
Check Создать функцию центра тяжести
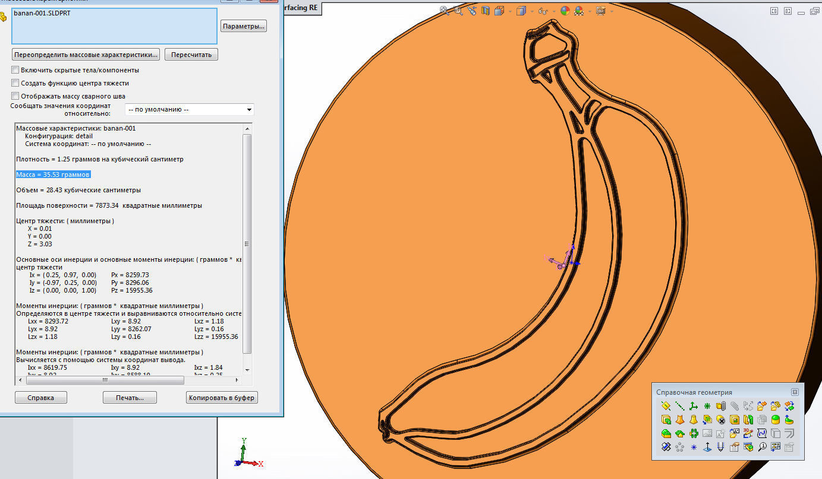pos(15,83)
